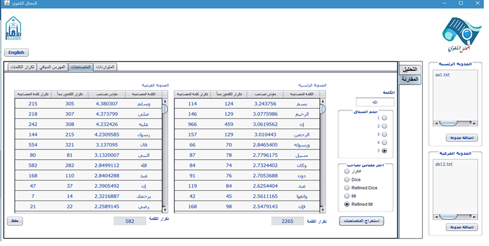Viewport: 489px width, 246px height.
Task: Select the وسلم row word cell
Action: (143, 103)
